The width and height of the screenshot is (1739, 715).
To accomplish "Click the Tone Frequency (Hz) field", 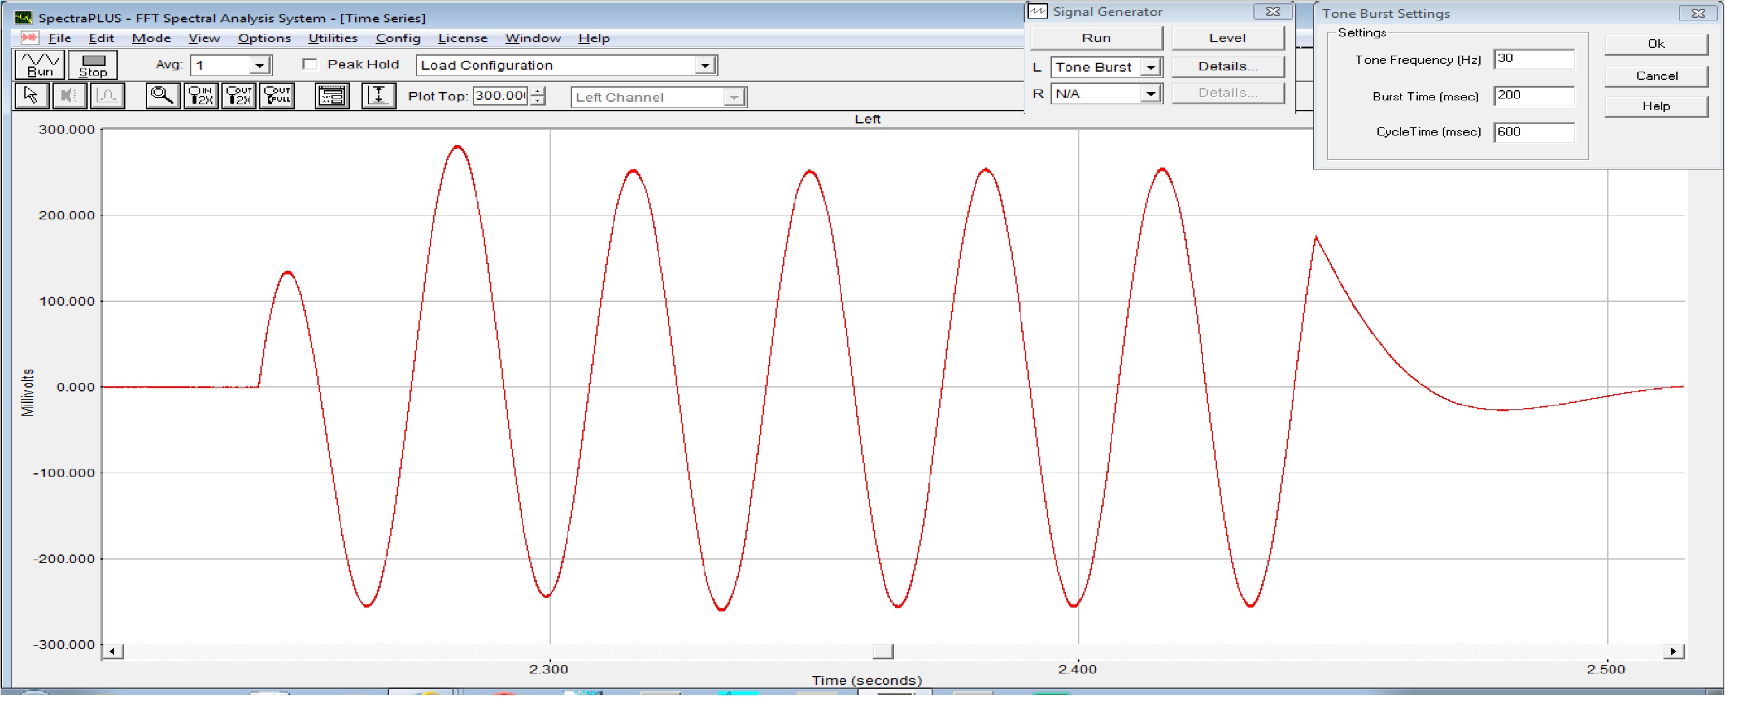I will 1534,59.
